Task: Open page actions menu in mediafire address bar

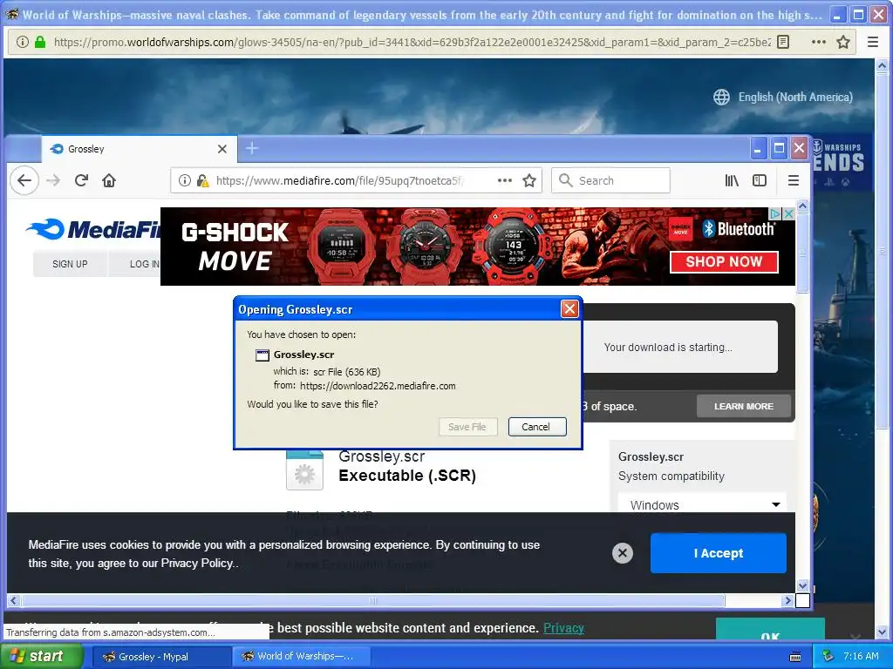Action: [x=505, y=180]
